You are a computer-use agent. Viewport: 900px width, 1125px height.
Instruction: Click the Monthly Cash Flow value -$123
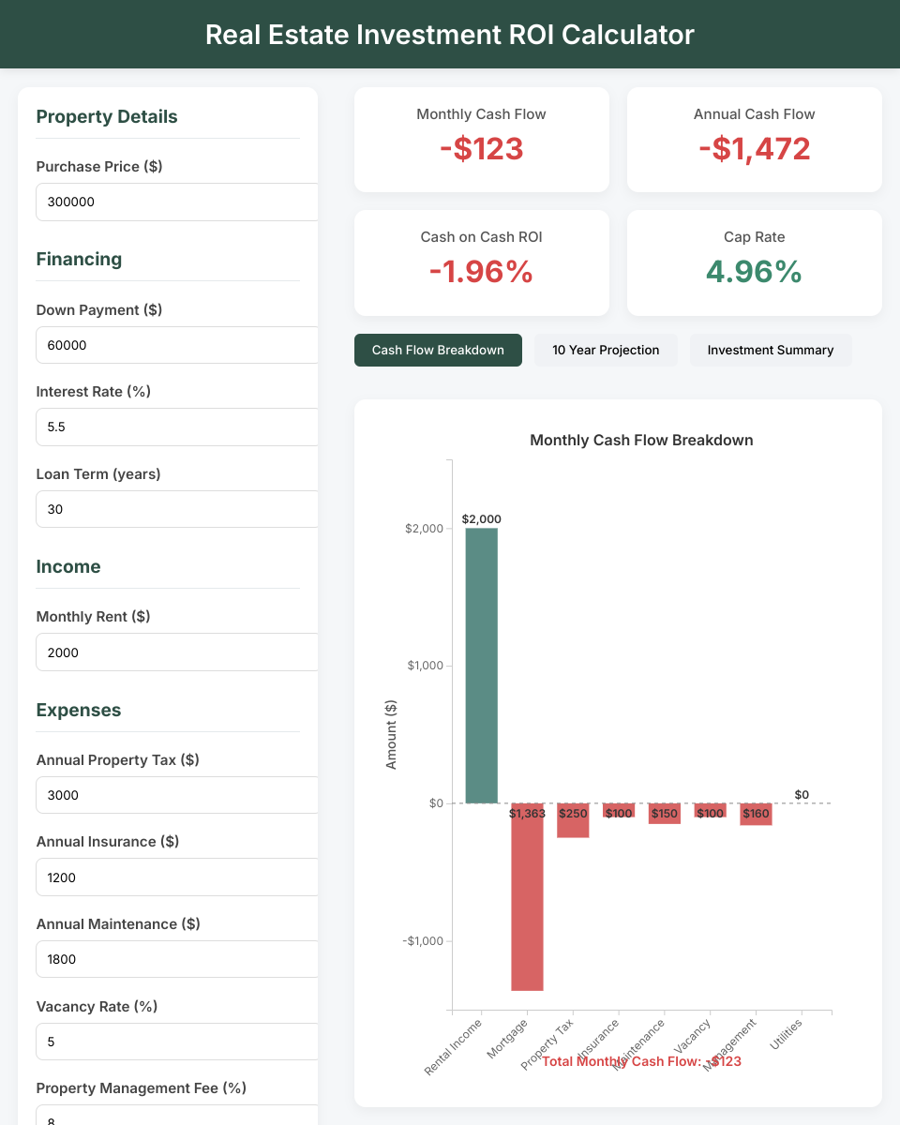click(x=482, y=148)
